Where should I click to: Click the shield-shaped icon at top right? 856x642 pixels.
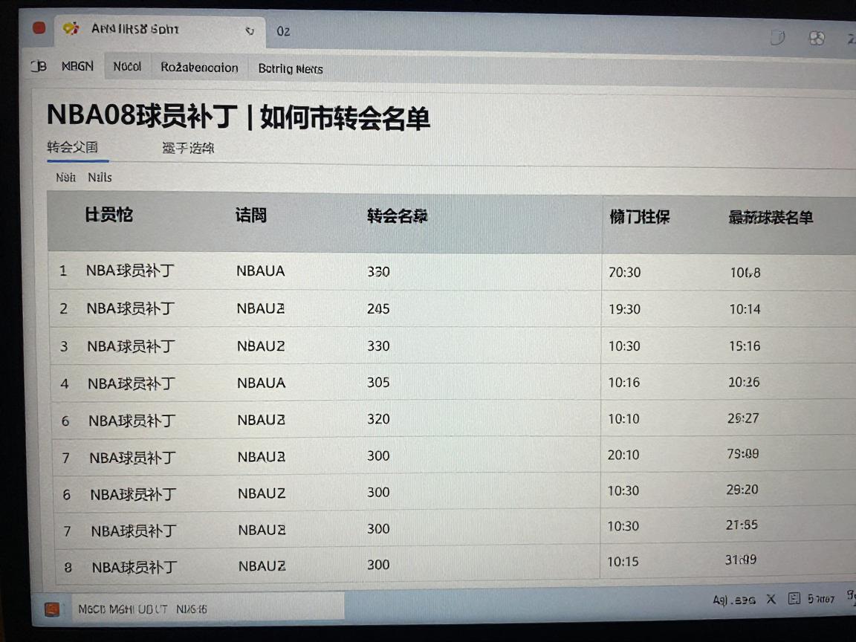coord(777,38)
